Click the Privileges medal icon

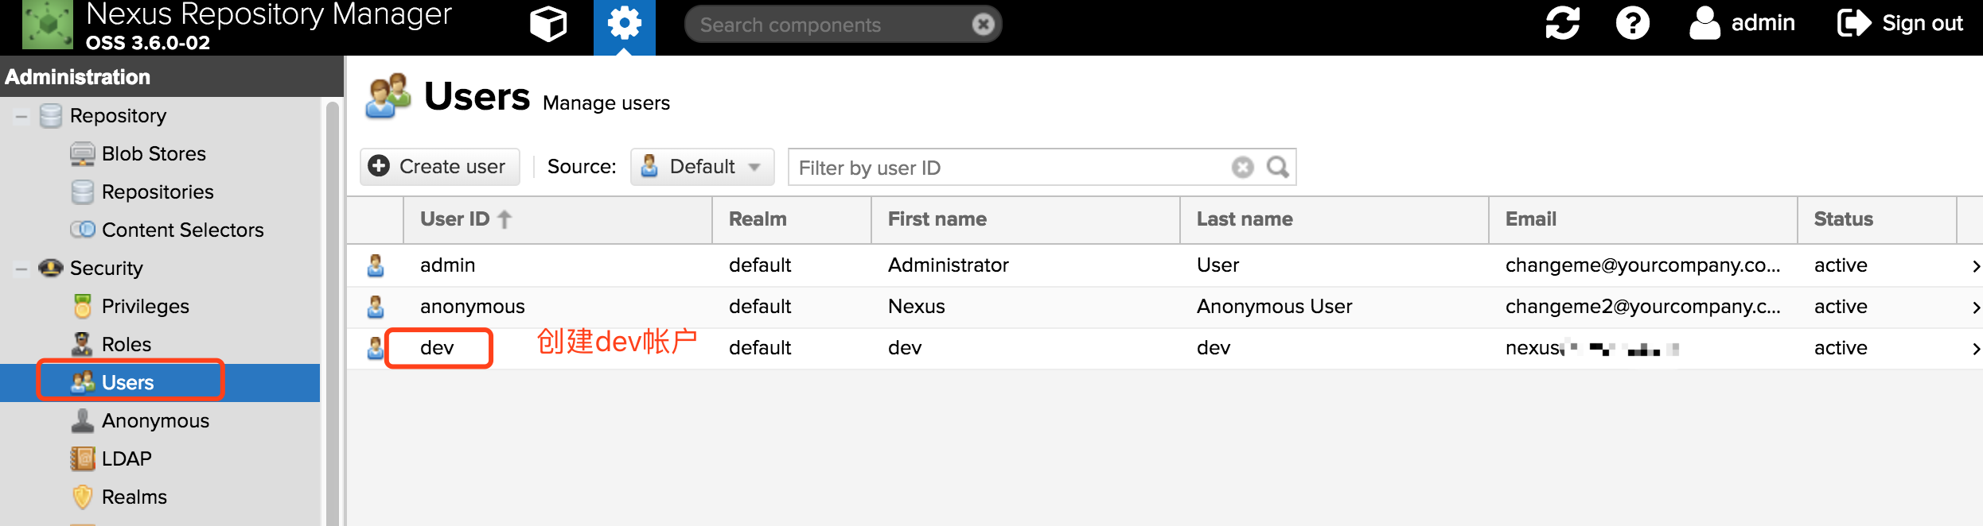pos(82,306)
